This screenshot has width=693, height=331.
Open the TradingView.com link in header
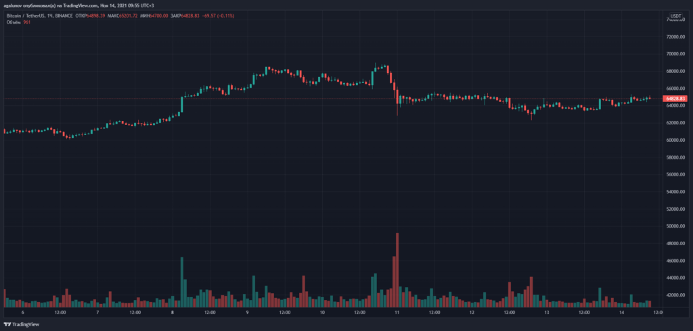[x=79, y=5]
